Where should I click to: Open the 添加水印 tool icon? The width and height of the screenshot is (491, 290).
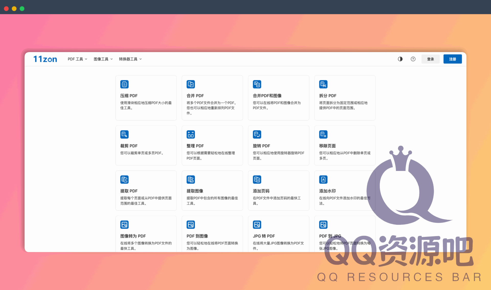pyautogui.click(x=323, y=179)
